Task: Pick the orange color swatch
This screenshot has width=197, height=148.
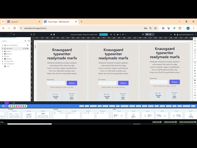Action: pyautogui.click(x=12, y=106)
